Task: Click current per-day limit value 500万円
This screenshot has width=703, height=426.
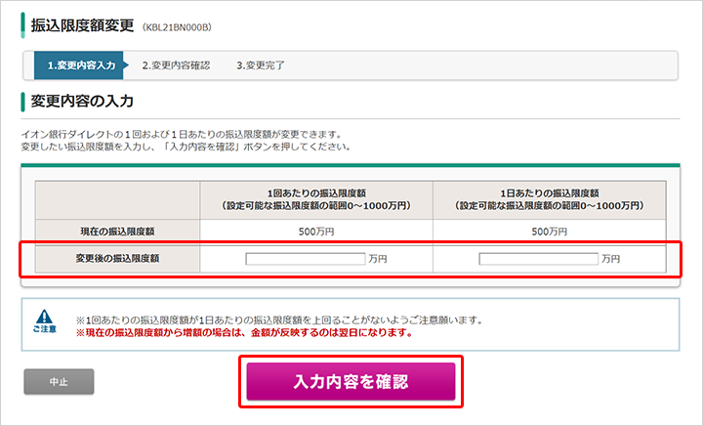Action: (x=550, y=232)
